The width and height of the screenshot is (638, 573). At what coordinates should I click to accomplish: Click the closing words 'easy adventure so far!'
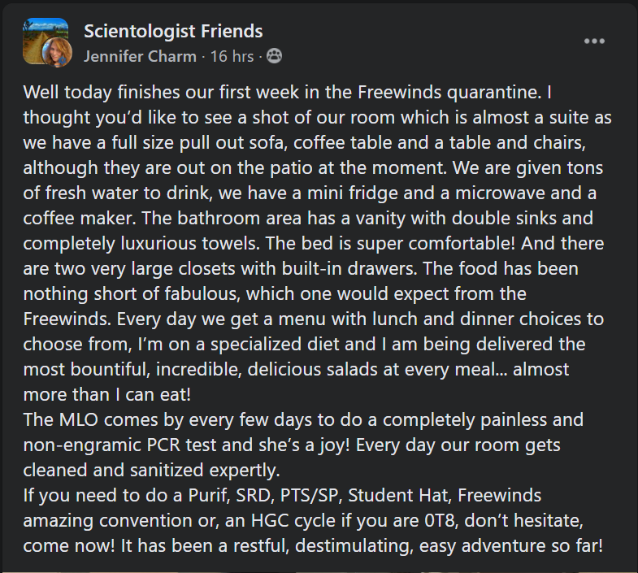[x=511, y=545]
